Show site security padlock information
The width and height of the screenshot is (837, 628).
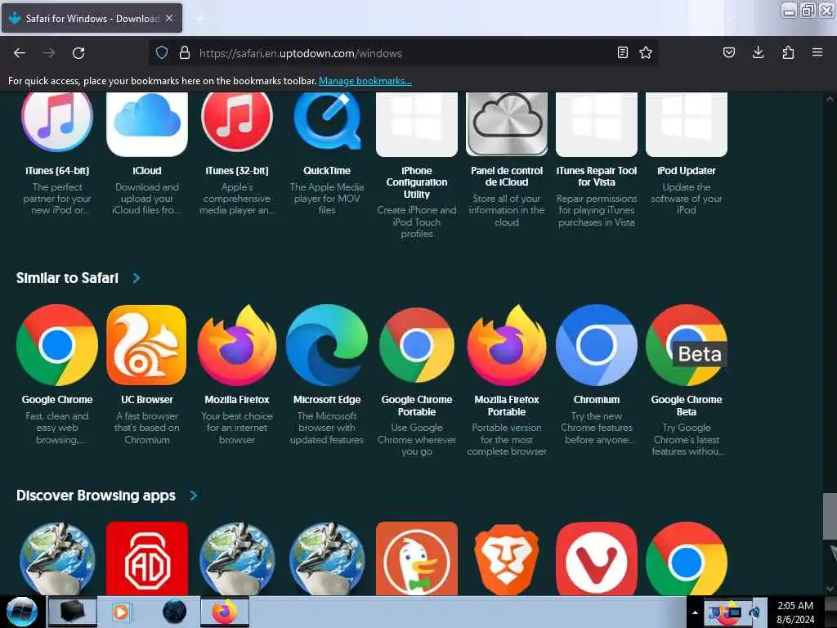coord(185,52)
